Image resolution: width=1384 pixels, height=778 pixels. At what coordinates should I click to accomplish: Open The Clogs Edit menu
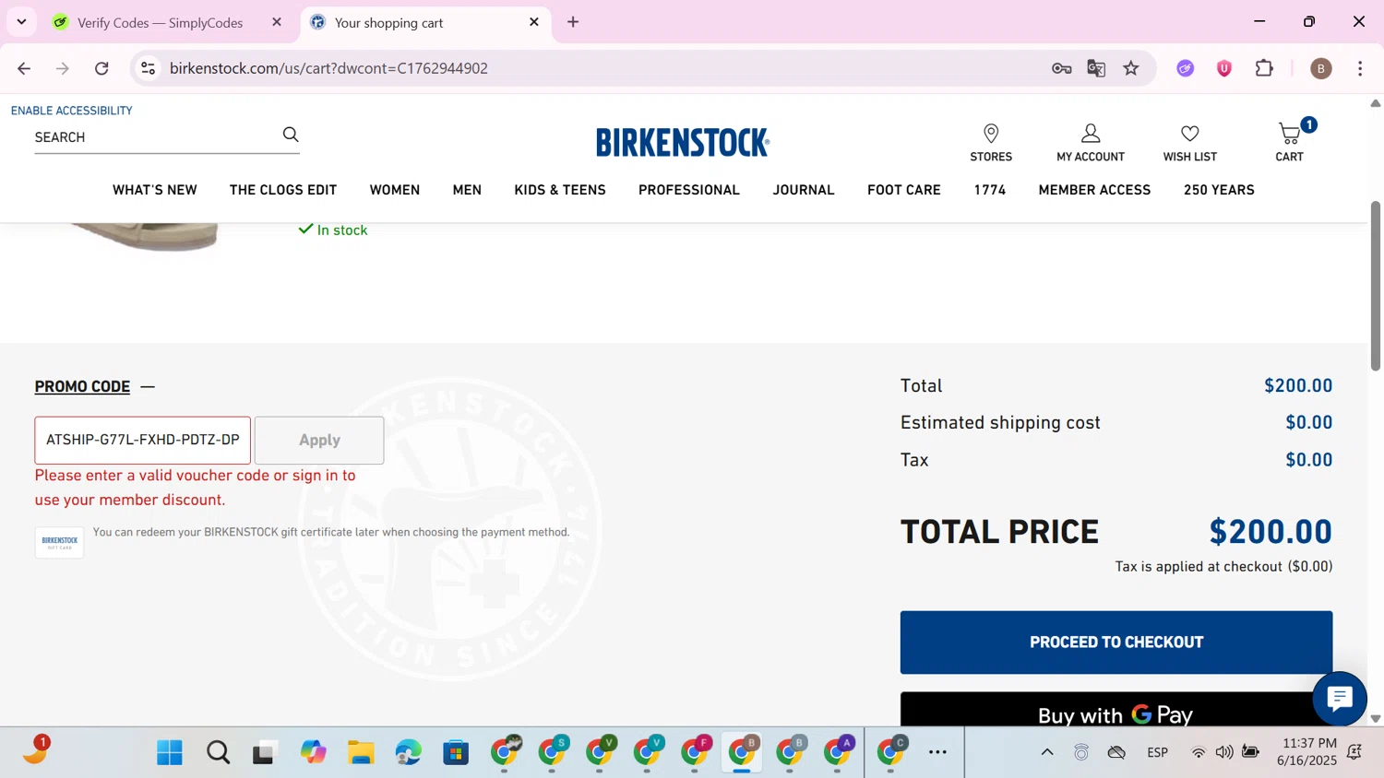pos(283,190)
